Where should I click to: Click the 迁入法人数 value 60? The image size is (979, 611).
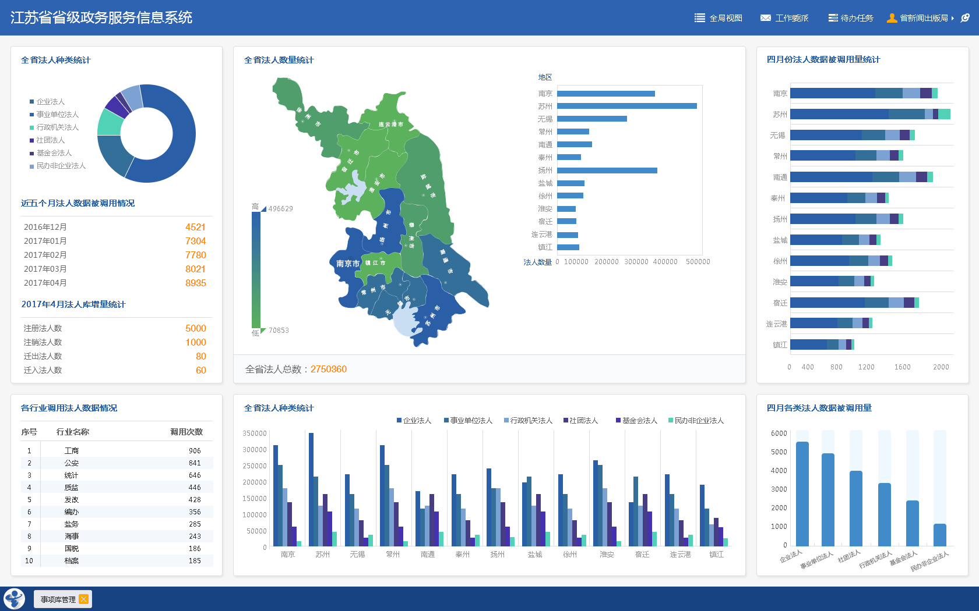coord(201,370)
